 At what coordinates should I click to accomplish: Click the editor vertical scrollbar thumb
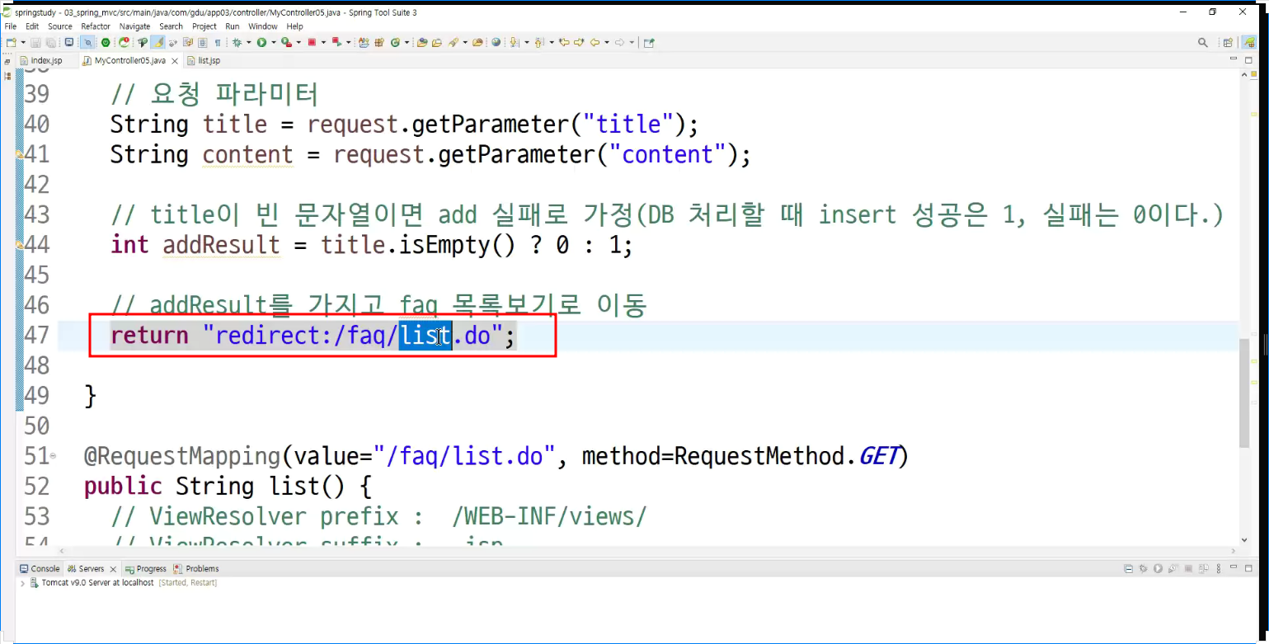(1244, 392)
